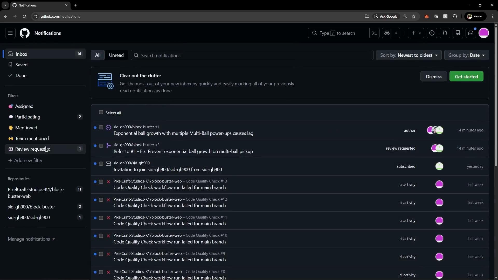
Task: Open the Sort by Newest to oldest dropdown
Action: [409, 55]
